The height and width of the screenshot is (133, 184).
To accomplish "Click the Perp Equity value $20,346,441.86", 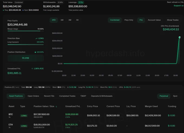I will click(17, 25).
